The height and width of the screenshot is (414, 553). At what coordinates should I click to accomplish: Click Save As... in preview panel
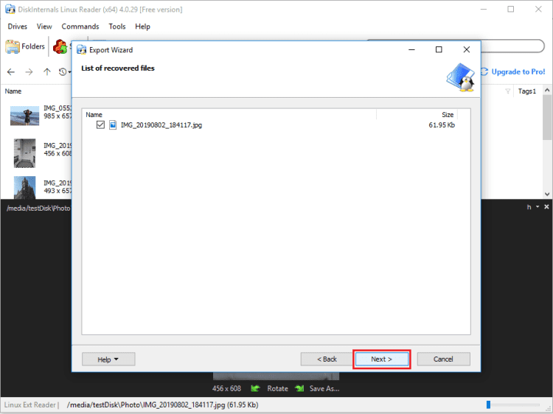click(x=324, y=389)
